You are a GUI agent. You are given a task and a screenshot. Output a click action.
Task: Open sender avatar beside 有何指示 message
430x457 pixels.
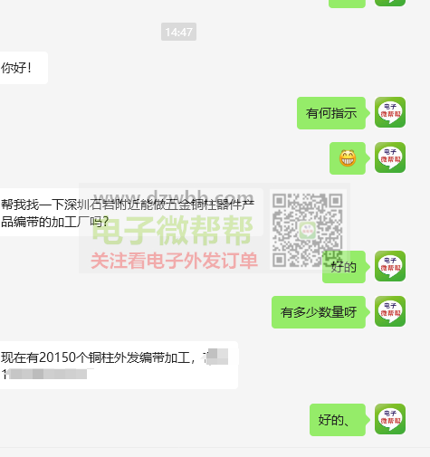click(x=390, y=112)
